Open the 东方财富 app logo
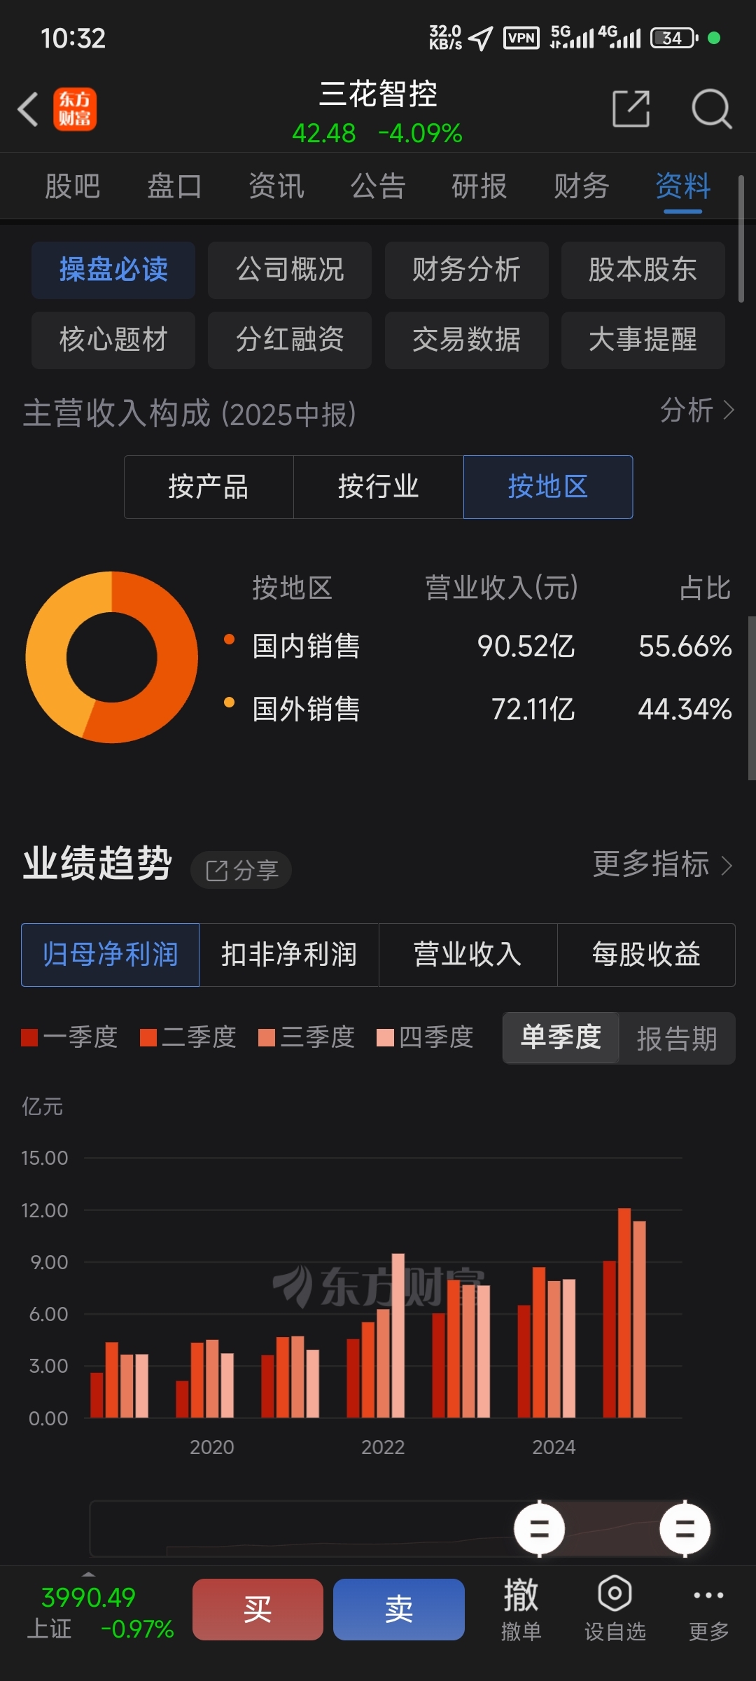 click(x=75, y=109)
